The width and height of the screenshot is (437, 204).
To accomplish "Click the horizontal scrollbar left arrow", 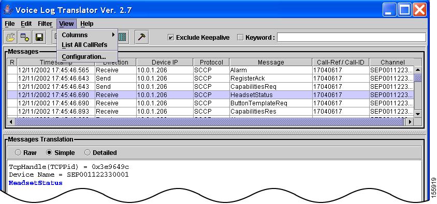I will click(11, 122).
